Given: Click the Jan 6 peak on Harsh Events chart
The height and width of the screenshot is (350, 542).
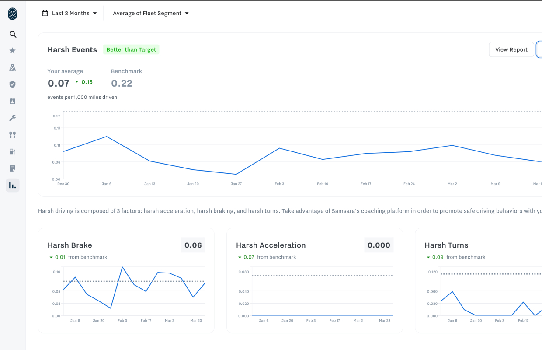Looking at the screenshot, I should (x=107, y=136).
